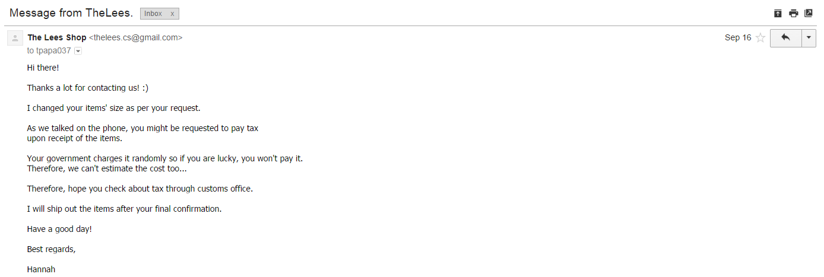Star the message from The Lees Shop
Viewport: 824px width, 277px height.
coord(760,38)
